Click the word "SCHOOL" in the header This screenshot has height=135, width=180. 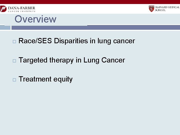tap(160, 10)
